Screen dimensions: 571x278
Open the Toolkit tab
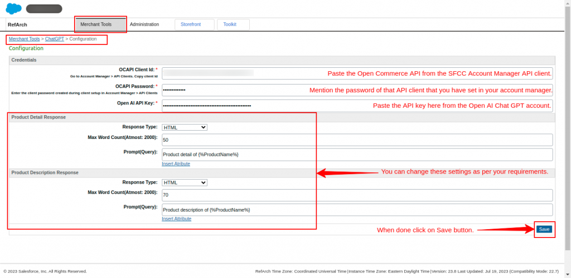[x=230, y=24]
